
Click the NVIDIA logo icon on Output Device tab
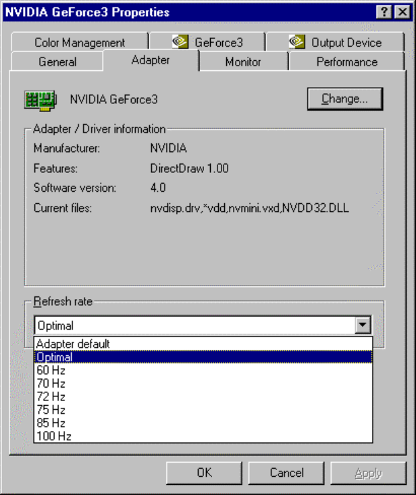coord(296,42)
